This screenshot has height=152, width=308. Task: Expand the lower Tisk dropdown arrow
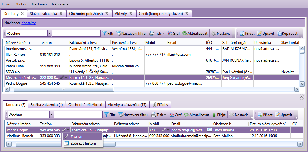pyautogui.click(x=165, y=115)
